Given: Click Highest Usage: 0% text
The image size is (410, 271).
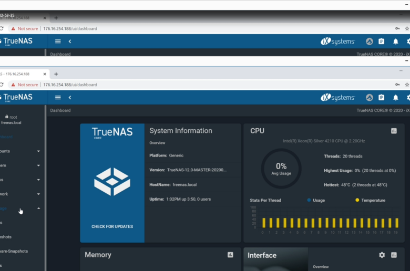Looking at the screenshot, I should click(360, 170).
